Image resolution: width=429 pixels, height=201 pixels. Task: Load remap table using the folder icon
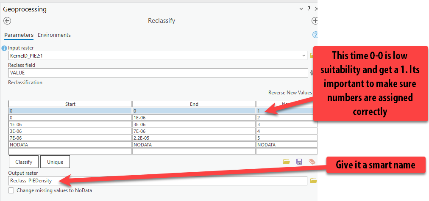click(x=287, y=162)
